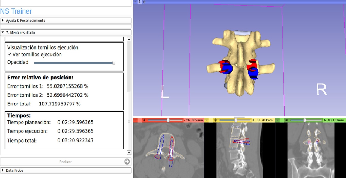Expand the Ayuda & Reconocimiento section
The height and width of the screenshot is (178, 346).
(x=3, y=20)
